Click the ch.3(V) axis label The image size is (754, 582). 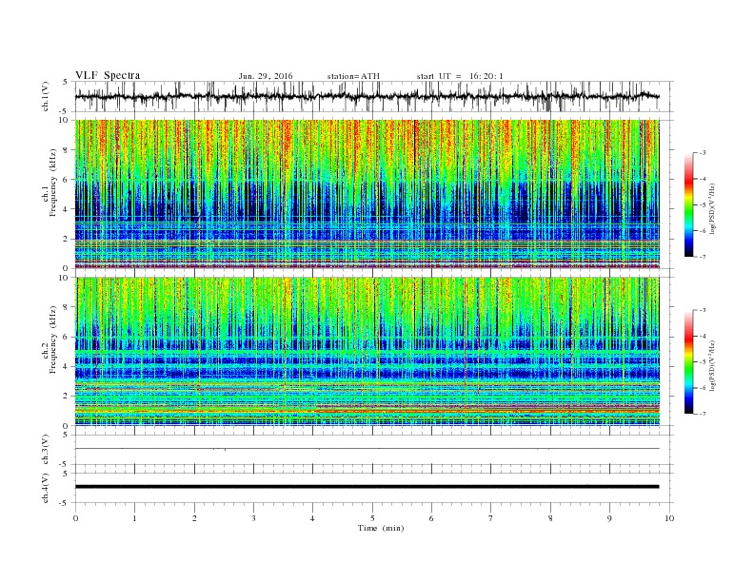46,450
